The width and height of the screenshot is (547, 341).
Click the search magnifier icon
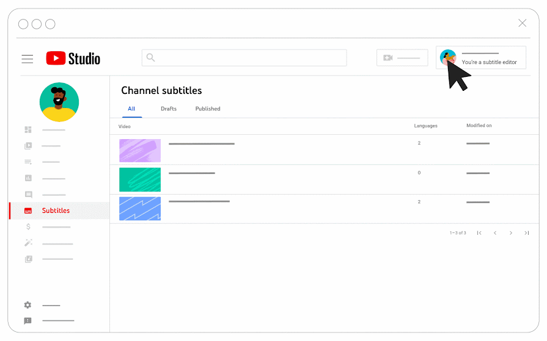tap(150, 57)
